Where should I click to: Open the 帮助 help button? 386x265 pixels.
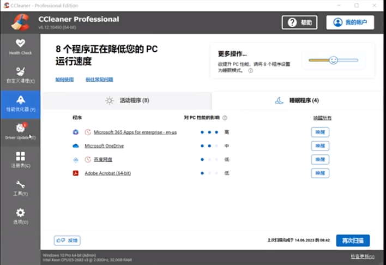point(299,22)
